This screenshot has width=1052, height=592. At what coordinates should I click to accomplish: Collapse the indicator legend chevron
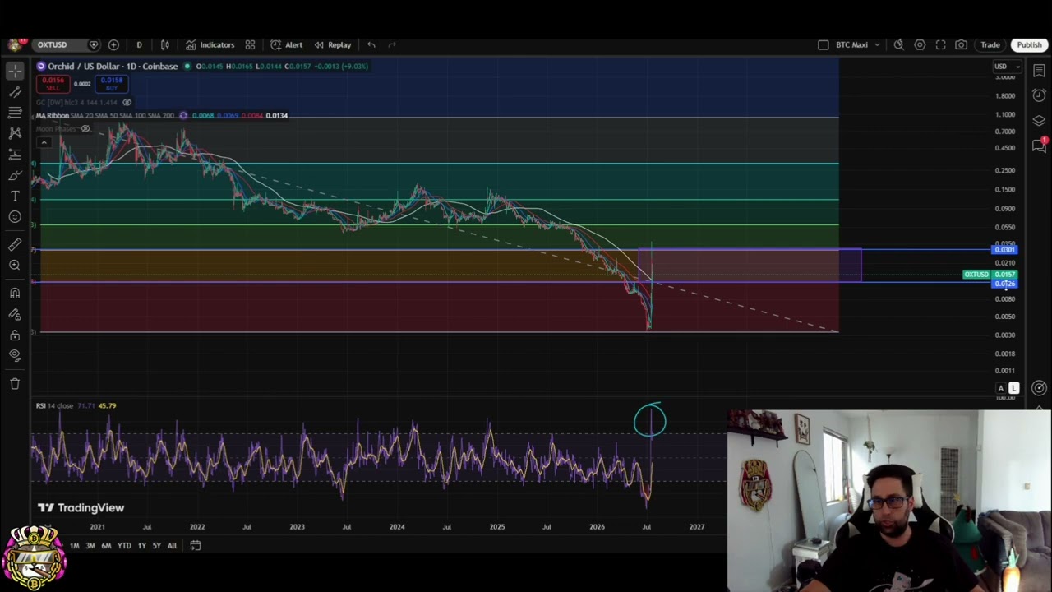[x=44, y=142]
